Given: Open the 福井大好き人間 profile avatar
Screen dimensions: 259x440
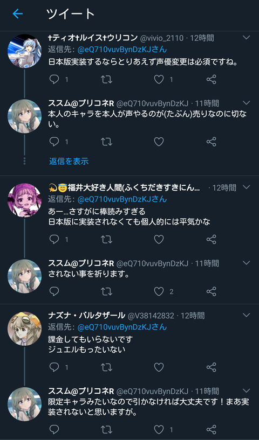Looking at the screenshot, I should coord(24,200).
